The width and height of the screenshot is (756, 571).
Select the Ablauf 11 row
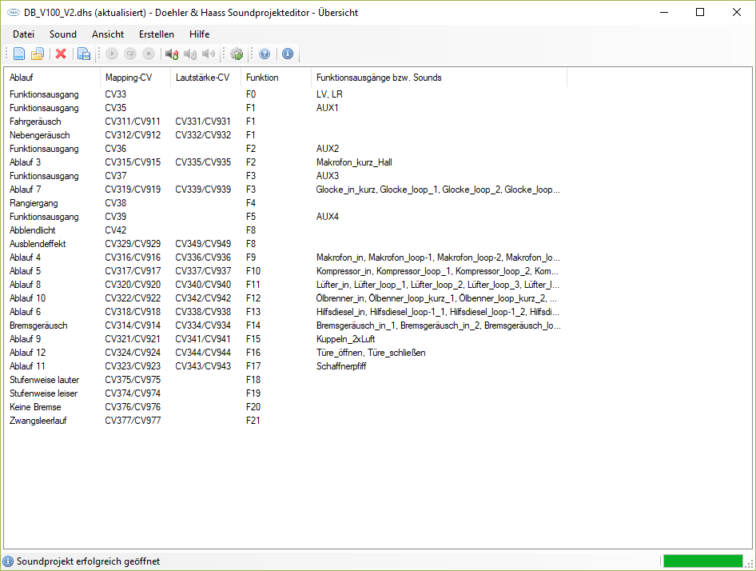pos(286,366)
